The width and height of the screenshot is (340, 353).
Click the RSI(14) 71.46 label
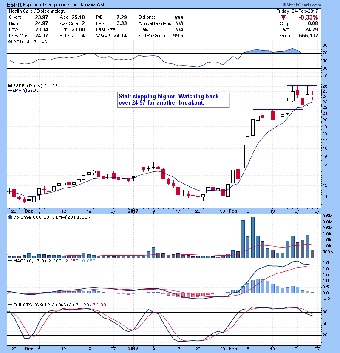(x=30, y=42)
